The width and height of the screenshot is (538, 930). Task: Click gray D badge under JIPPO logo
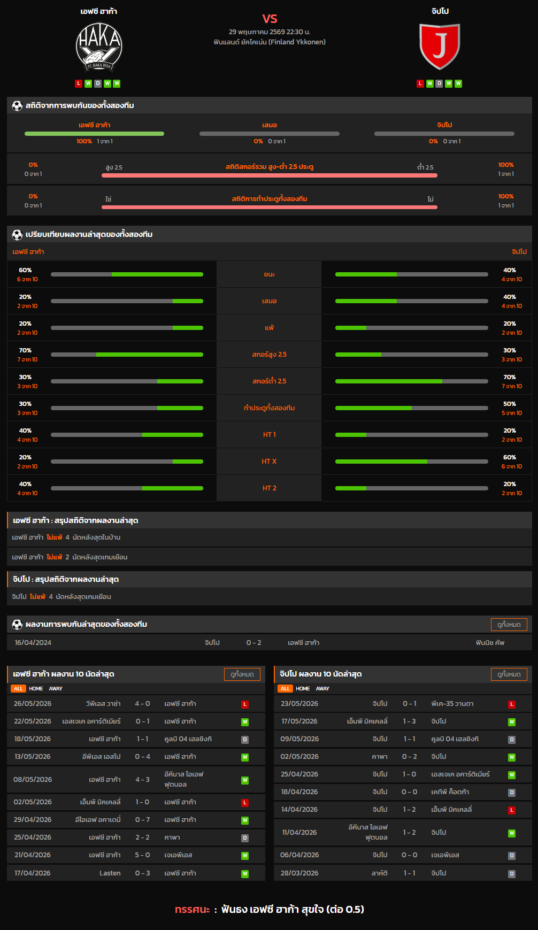click(439, 83)
